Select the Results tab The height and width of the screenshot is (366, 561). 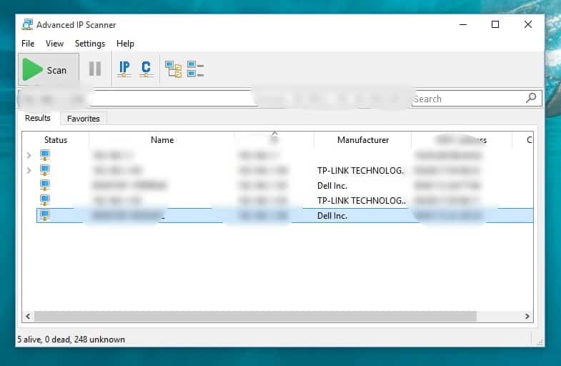tap(38, 118)
